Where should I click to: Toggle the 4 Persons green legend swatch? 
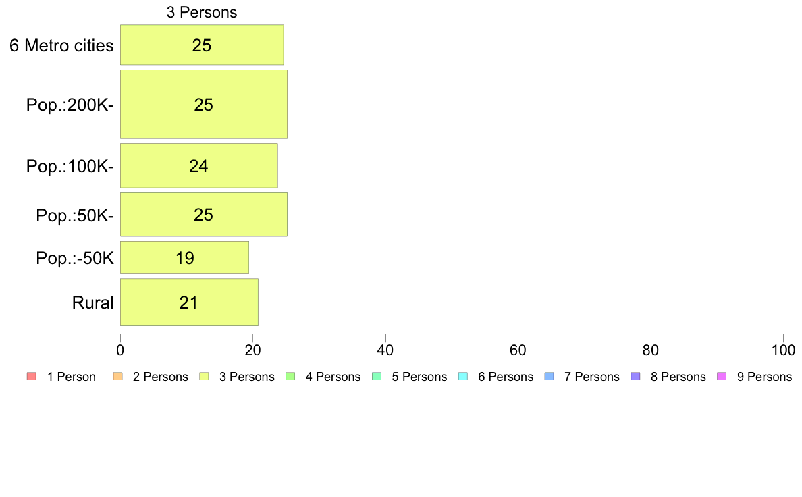[x=290, y=376]
